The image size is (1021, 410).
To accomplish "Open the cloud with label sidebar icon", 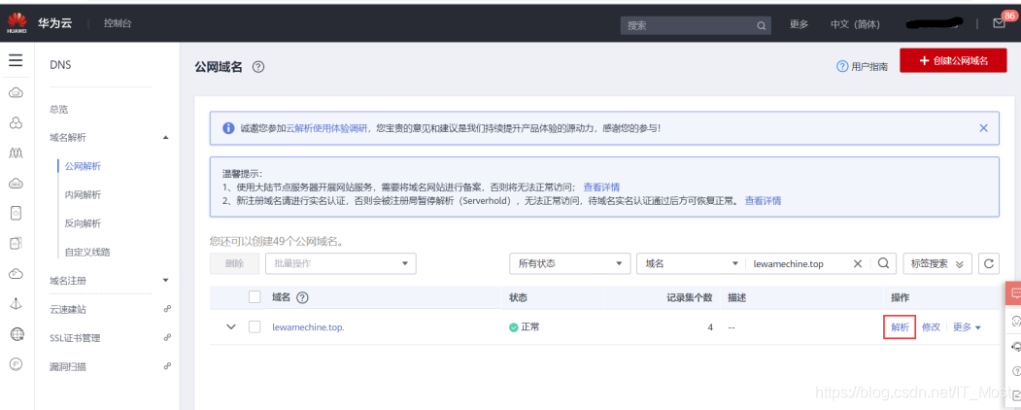I will (17, 185).
